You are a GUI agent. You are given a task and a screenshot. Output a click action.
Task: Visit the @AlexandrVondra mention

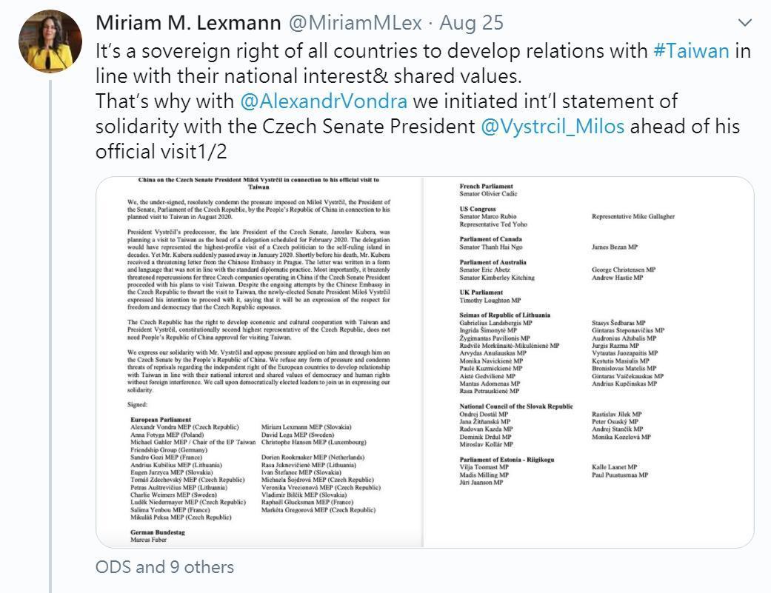click(x=324, y=101)
